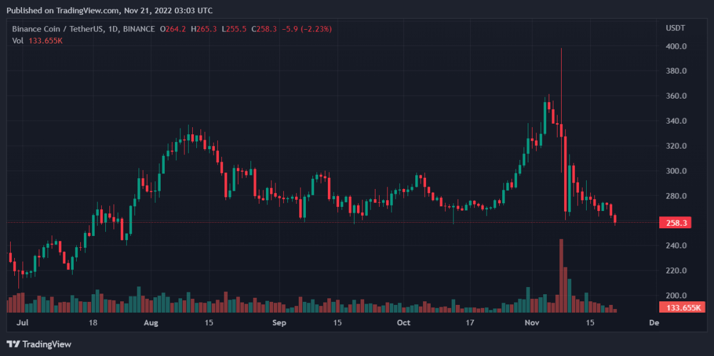Open the USDT currency label on price axis
This screenshot has height=356, width=714.
tap(675, 29)
